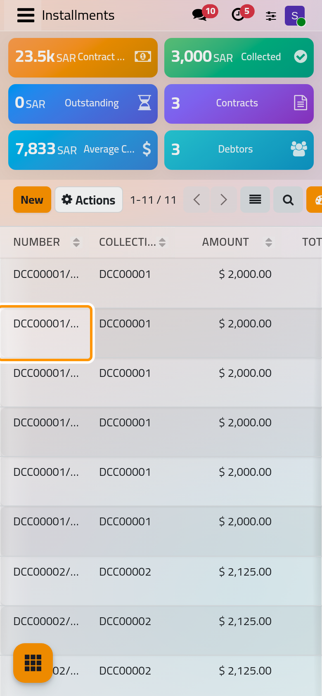This screenshot has width=322, height=696.
Task: Sort by the AMOUNT column arrows
Action: coord(269,242)
